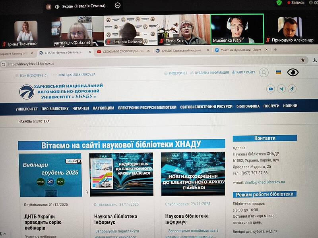This screenshot has height=238, width=318.
Task: Open the Вебінари грудень 2025 thumbnail
Action: [x=50, y=175]
